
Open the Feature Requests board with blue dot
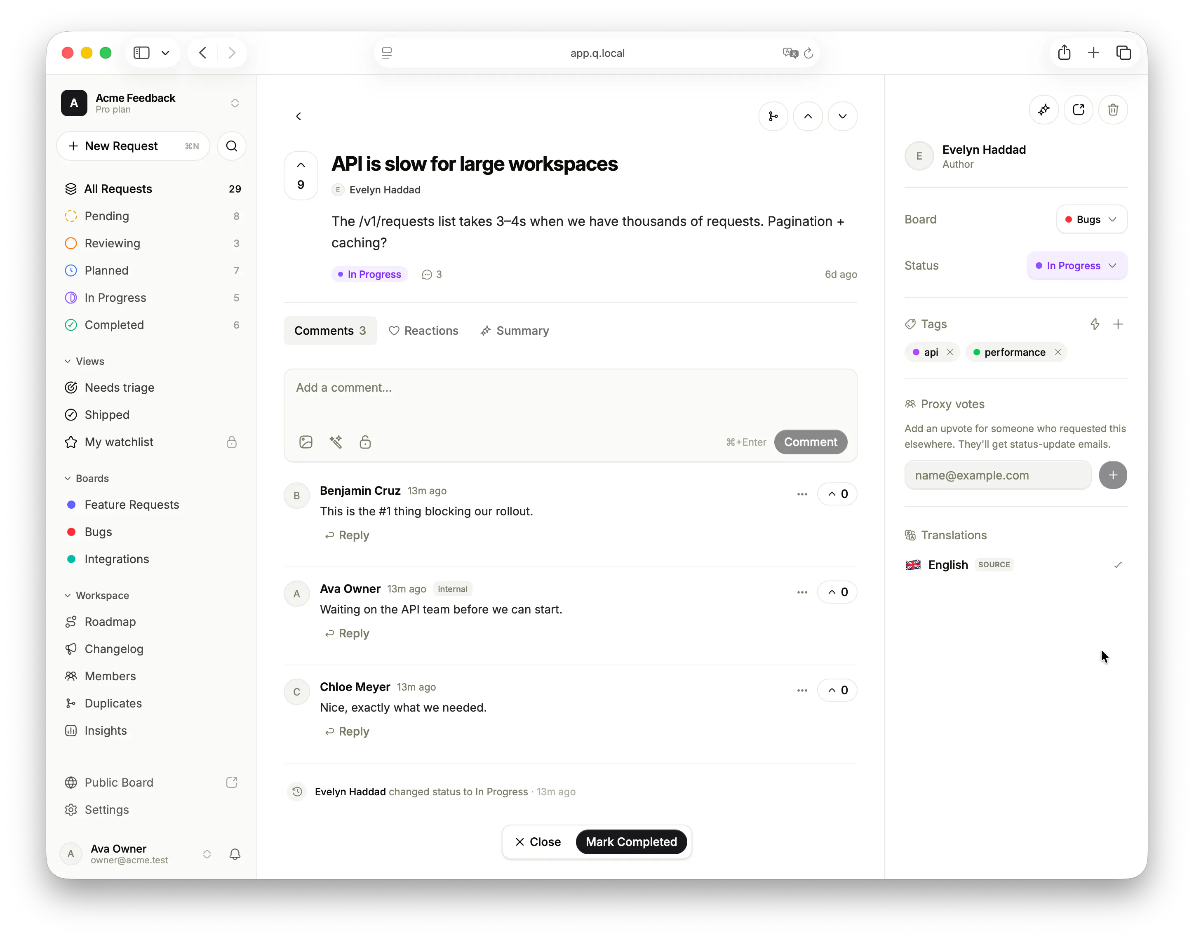click(x=153, y=505)
